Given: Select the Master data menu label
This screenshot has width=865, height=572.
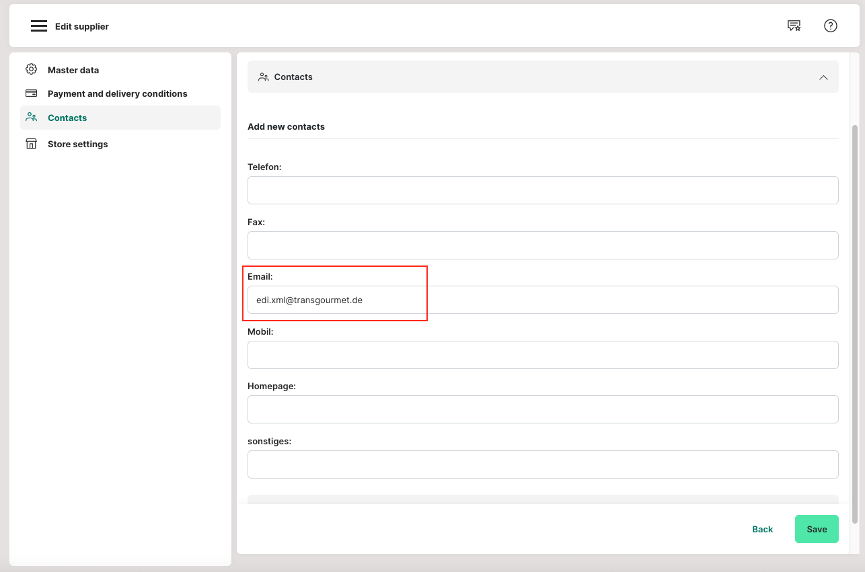Looking at the screenshot, I should tap(73, 70).
